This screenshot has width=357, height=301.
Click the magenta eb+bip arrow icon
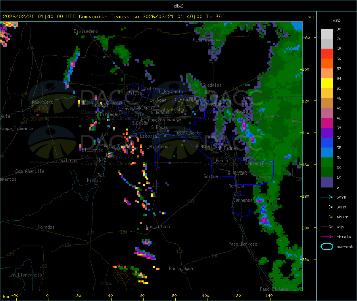coord(327,237)
